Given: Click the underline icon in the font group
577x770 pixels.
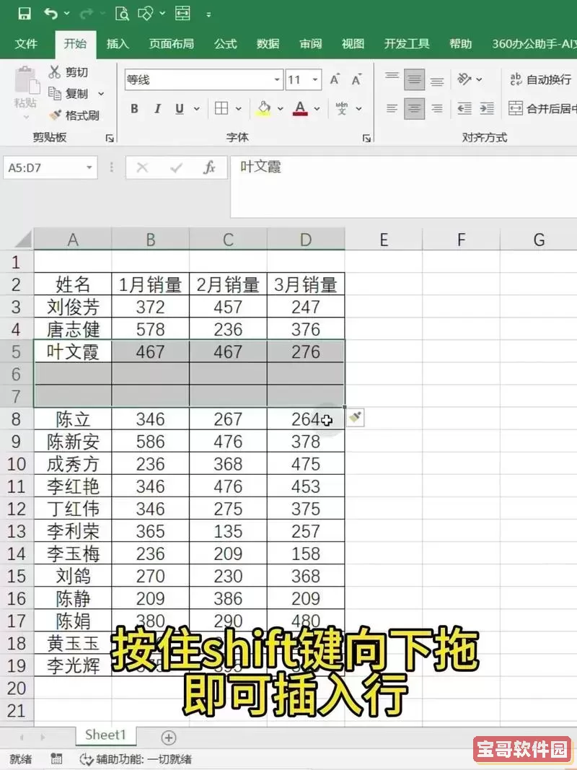Looking at the screenshot, I should (179, 108).
